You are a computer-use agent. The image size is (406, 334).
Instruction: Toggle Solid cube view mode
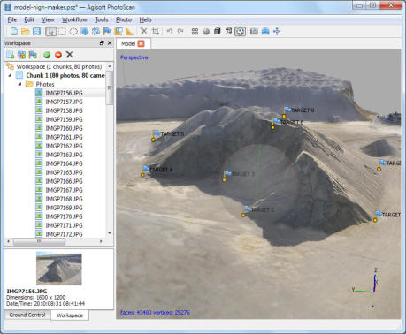point(218,31)
